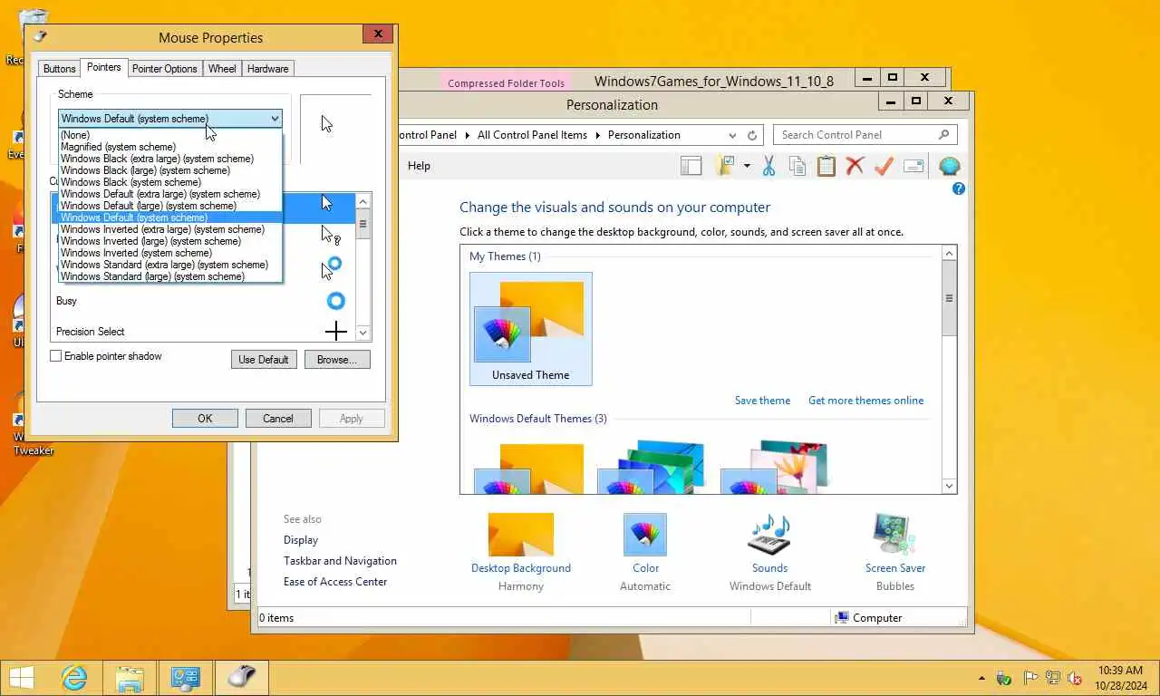Screen dimensions: 1160x696
Task: Click the search magnifier in Control Panel box
Action: (x=944, y=135)
